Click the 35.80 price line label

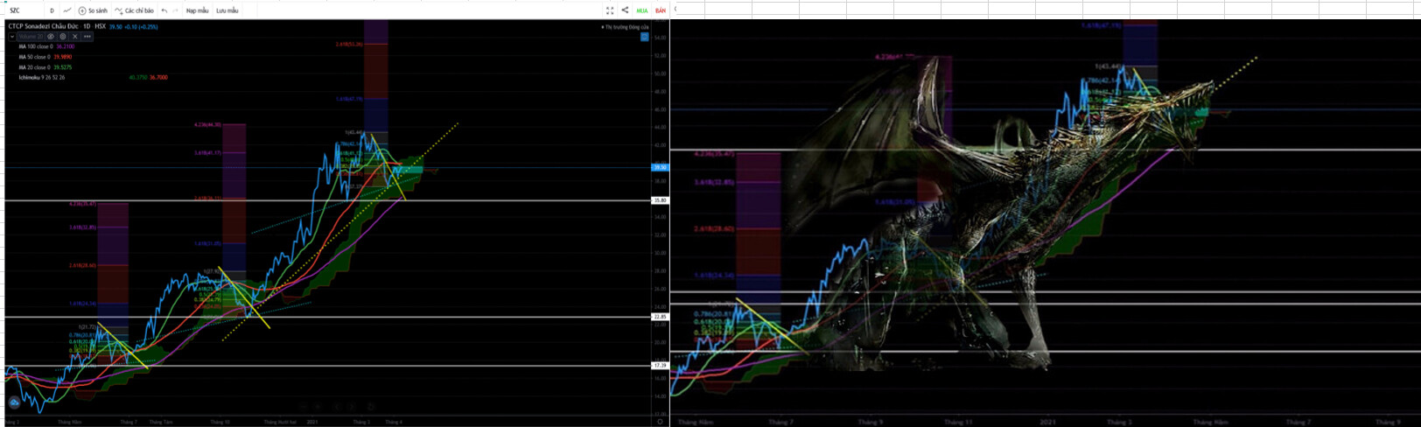[x=661, y=200]
